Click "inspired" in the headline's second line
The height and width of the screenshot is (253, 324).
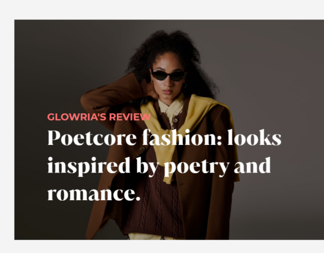(x=89, y=166)
